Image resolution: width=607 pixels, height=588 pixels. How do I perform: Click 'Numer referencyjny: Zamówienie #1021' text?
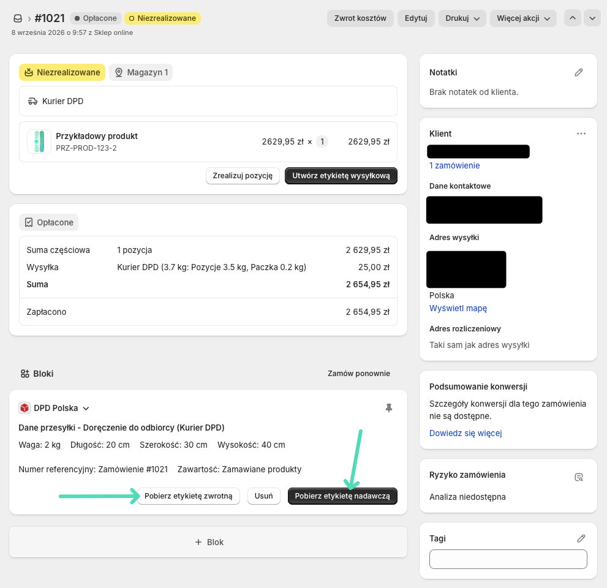tap(93, 470)
